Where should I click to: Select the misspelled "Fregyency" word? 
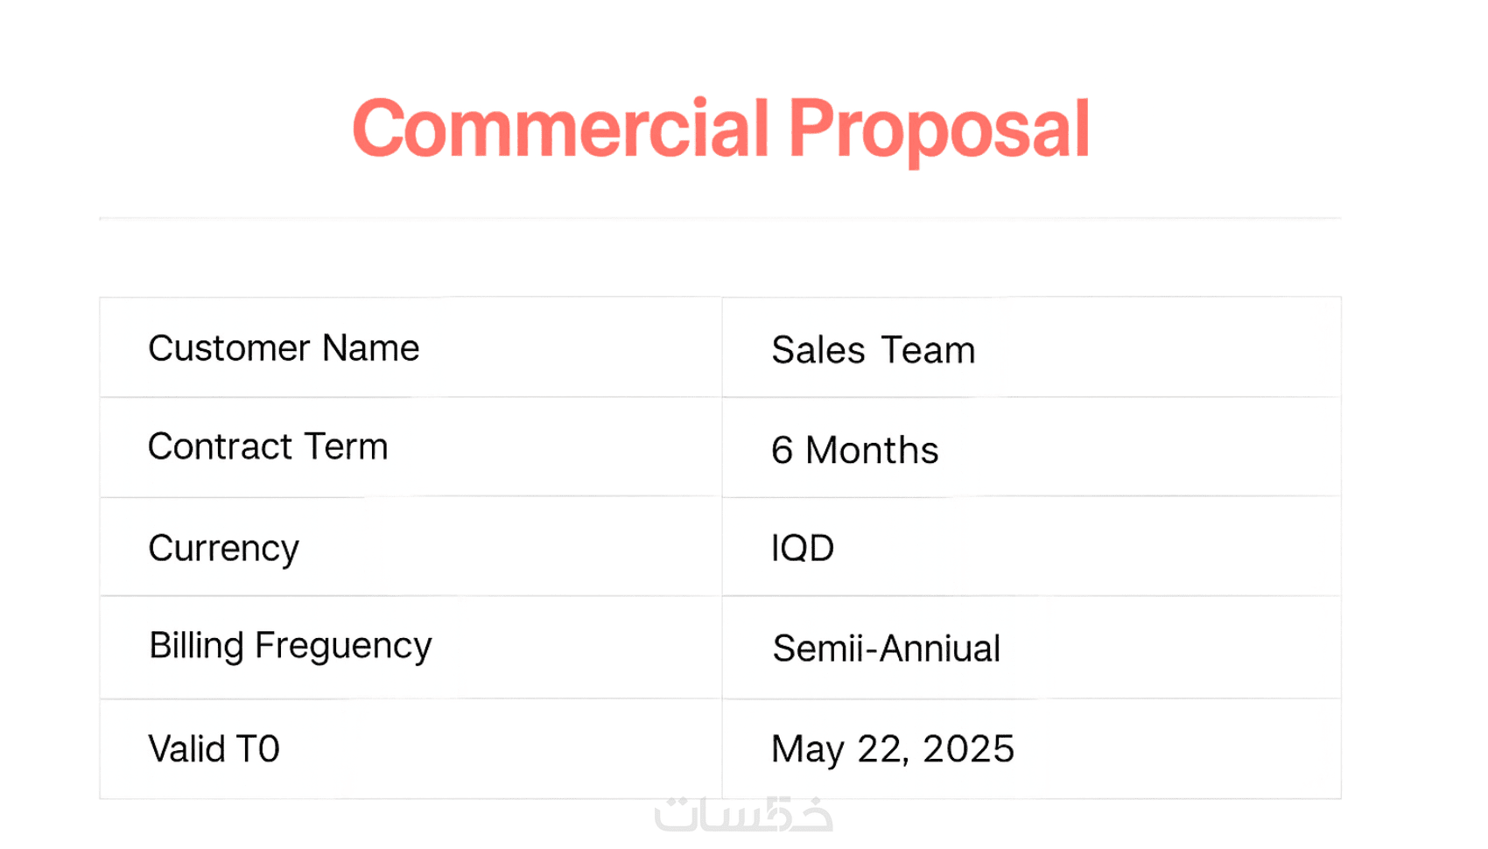click(343, 646)
